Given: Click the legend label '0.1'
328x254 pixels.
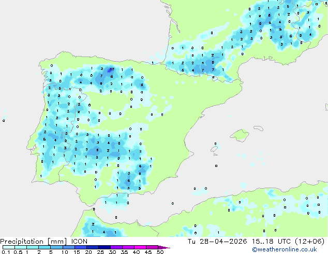Looking at the screenshot, I should click(6, 252).
